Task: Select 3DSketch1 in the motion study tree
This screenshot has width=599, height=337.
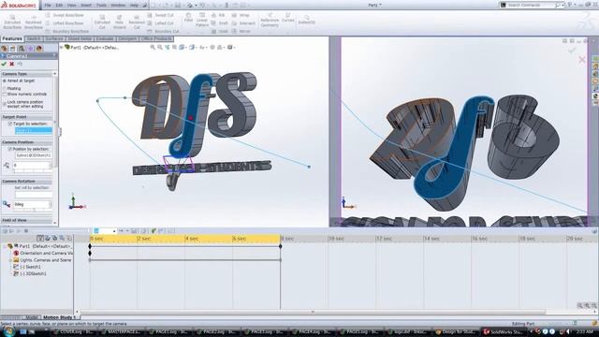Action: click(x=30, y=273)
